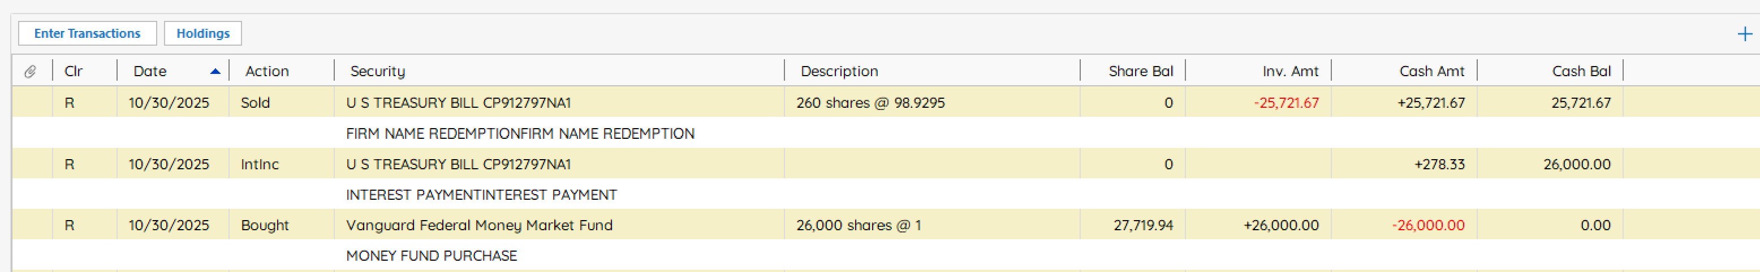Viewport: 1760px width, 272px height.
Task: Toggle cleared status R on Sold row
Action: pyautogui.click(x=69, y=103)
